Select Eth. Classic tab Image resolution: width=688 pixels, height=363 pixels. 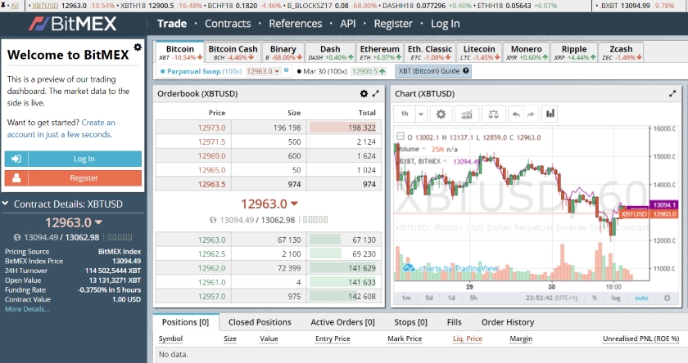tap(429, 52)
